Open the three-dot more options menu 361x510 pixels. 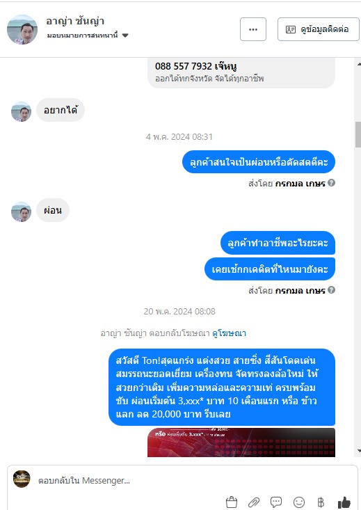[253, 29]
